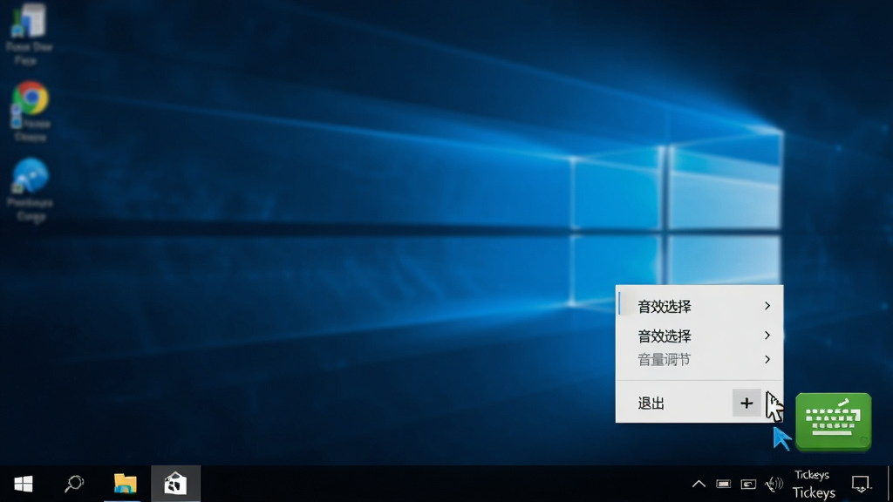This screenshot has height=502, width=893.
Task: Show hidden tray icons chevron
Action: (699, 485)
